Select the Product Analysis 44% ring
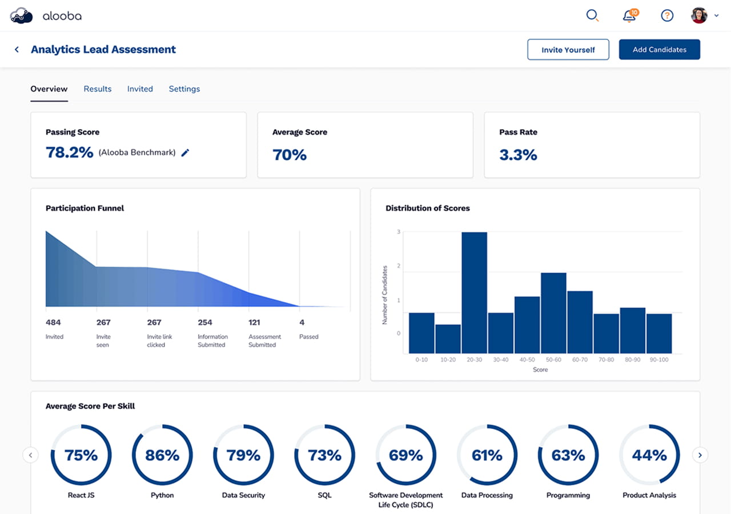Viewport: 731px width, 514px height. [x=649, y=455]
